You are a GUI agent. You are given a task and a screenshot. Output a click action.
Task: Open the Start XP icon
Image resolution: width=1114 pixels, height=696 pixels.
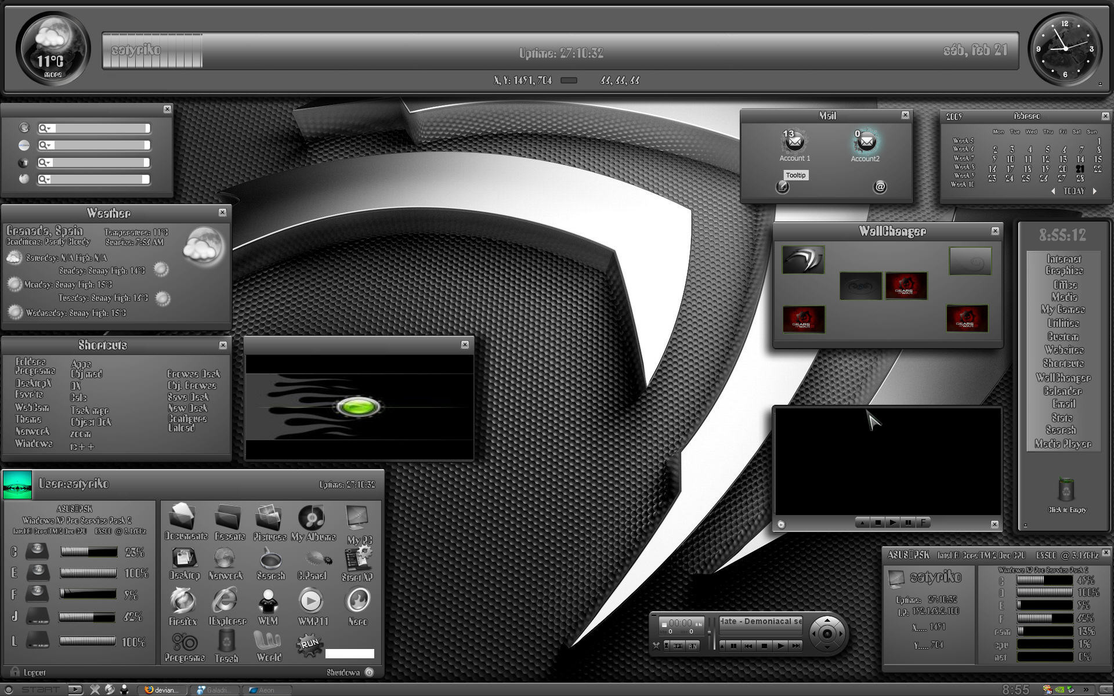[358, 558]
